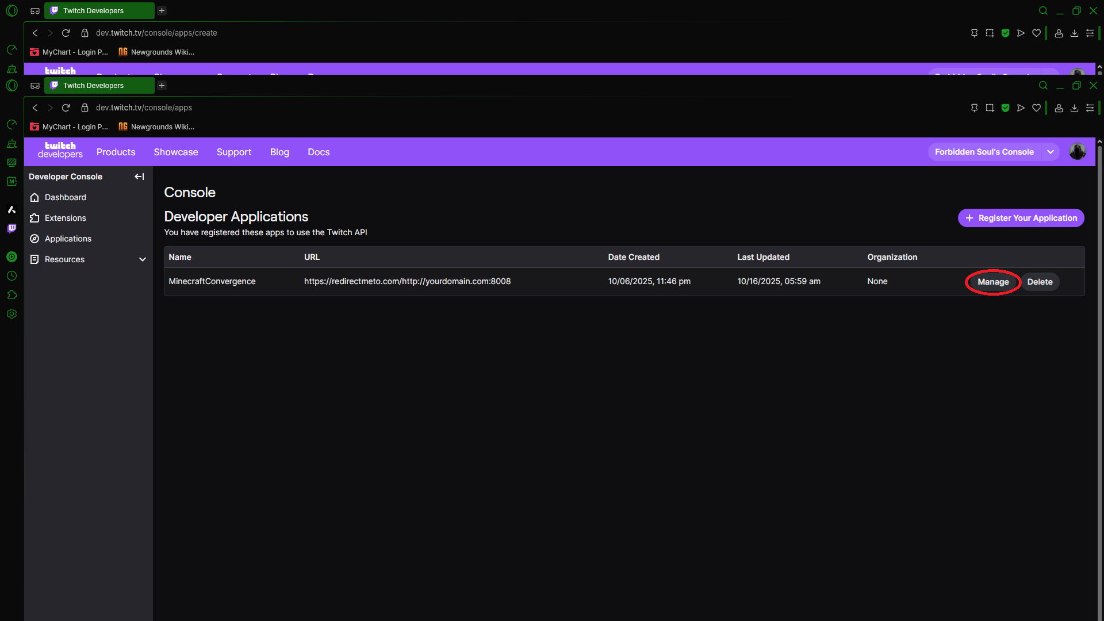Open browser sidebar settings gear
The width and height of the screenshot is (1104, 621).
11,314
